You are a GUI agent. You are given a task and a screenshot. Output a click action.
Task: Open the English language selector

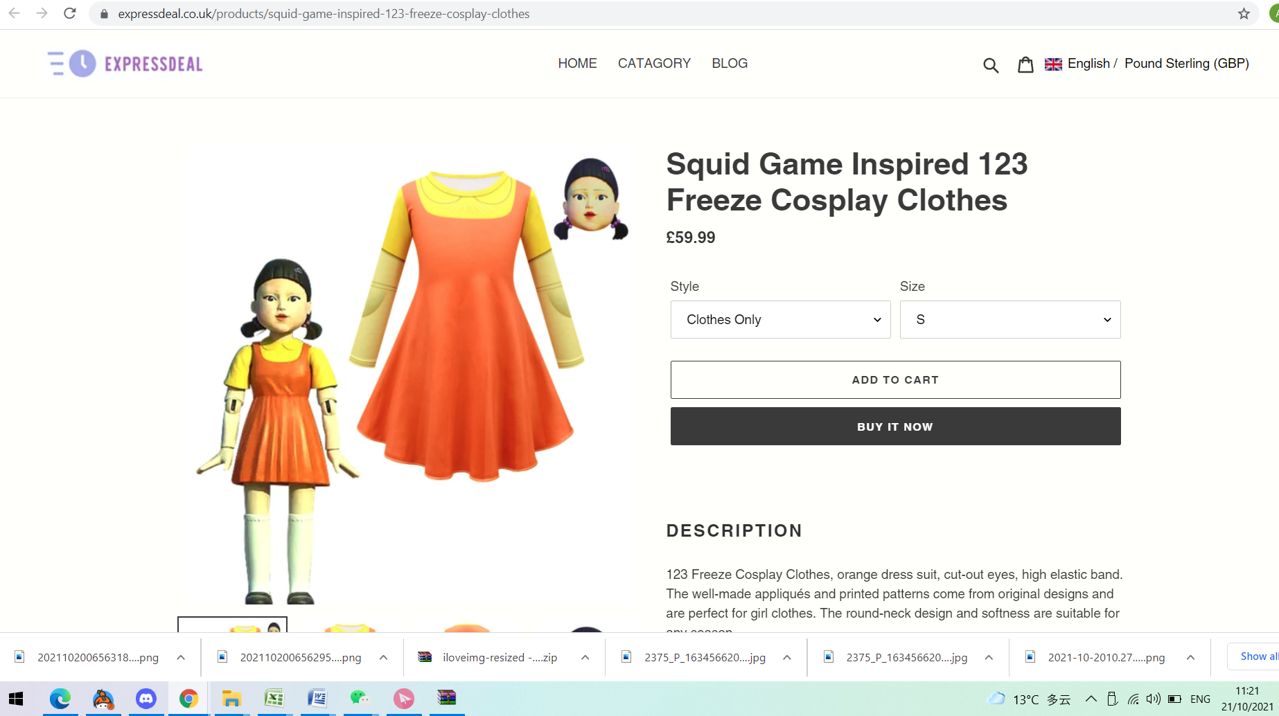(x=1088, y=63)
